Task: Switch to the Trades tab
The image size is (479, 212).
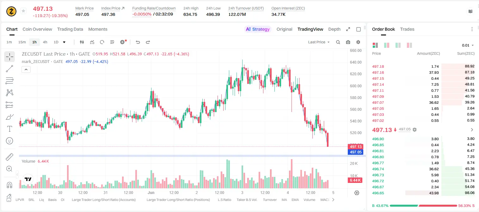Action: coord(407,29)
